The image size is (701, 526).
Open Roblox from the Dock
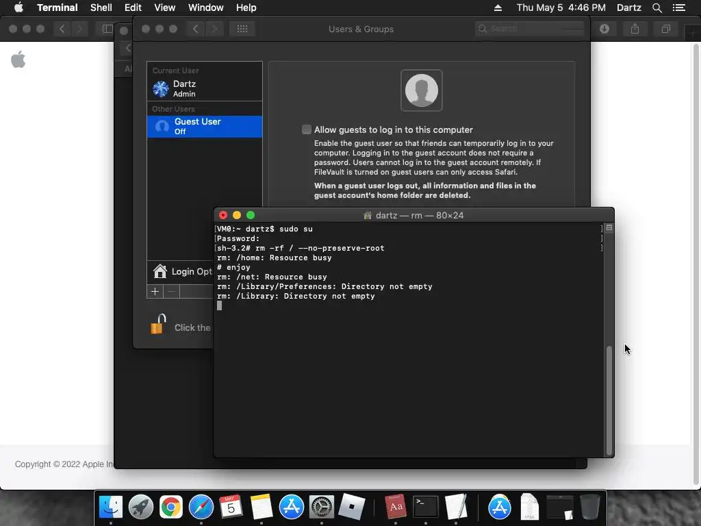[x=351, y=507]
